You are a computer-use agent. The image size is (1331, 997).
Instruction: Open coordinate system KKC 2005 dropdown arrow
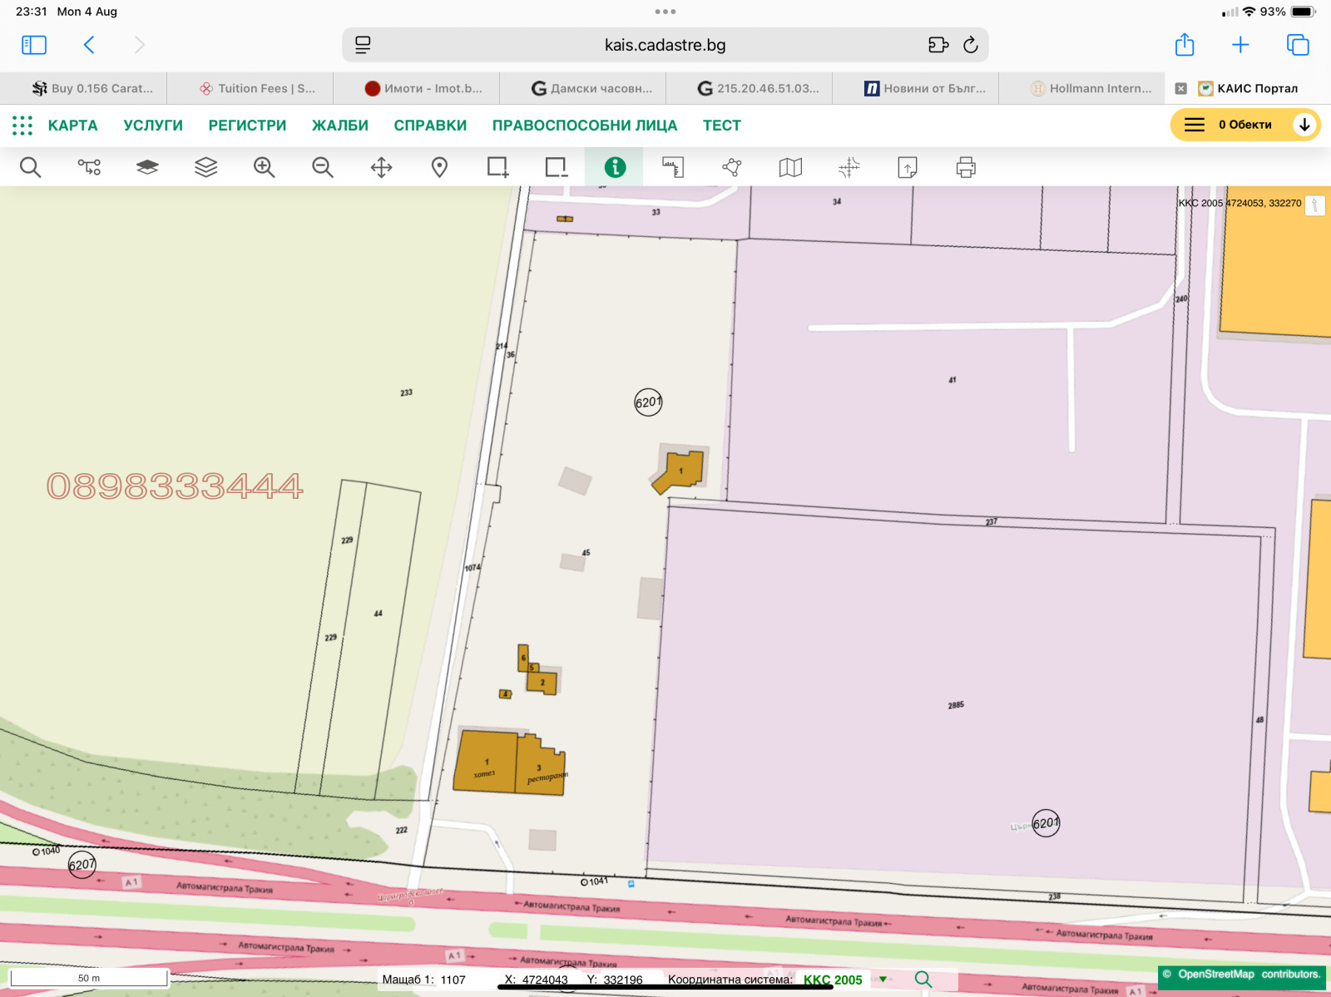click(x=883, y=980)
